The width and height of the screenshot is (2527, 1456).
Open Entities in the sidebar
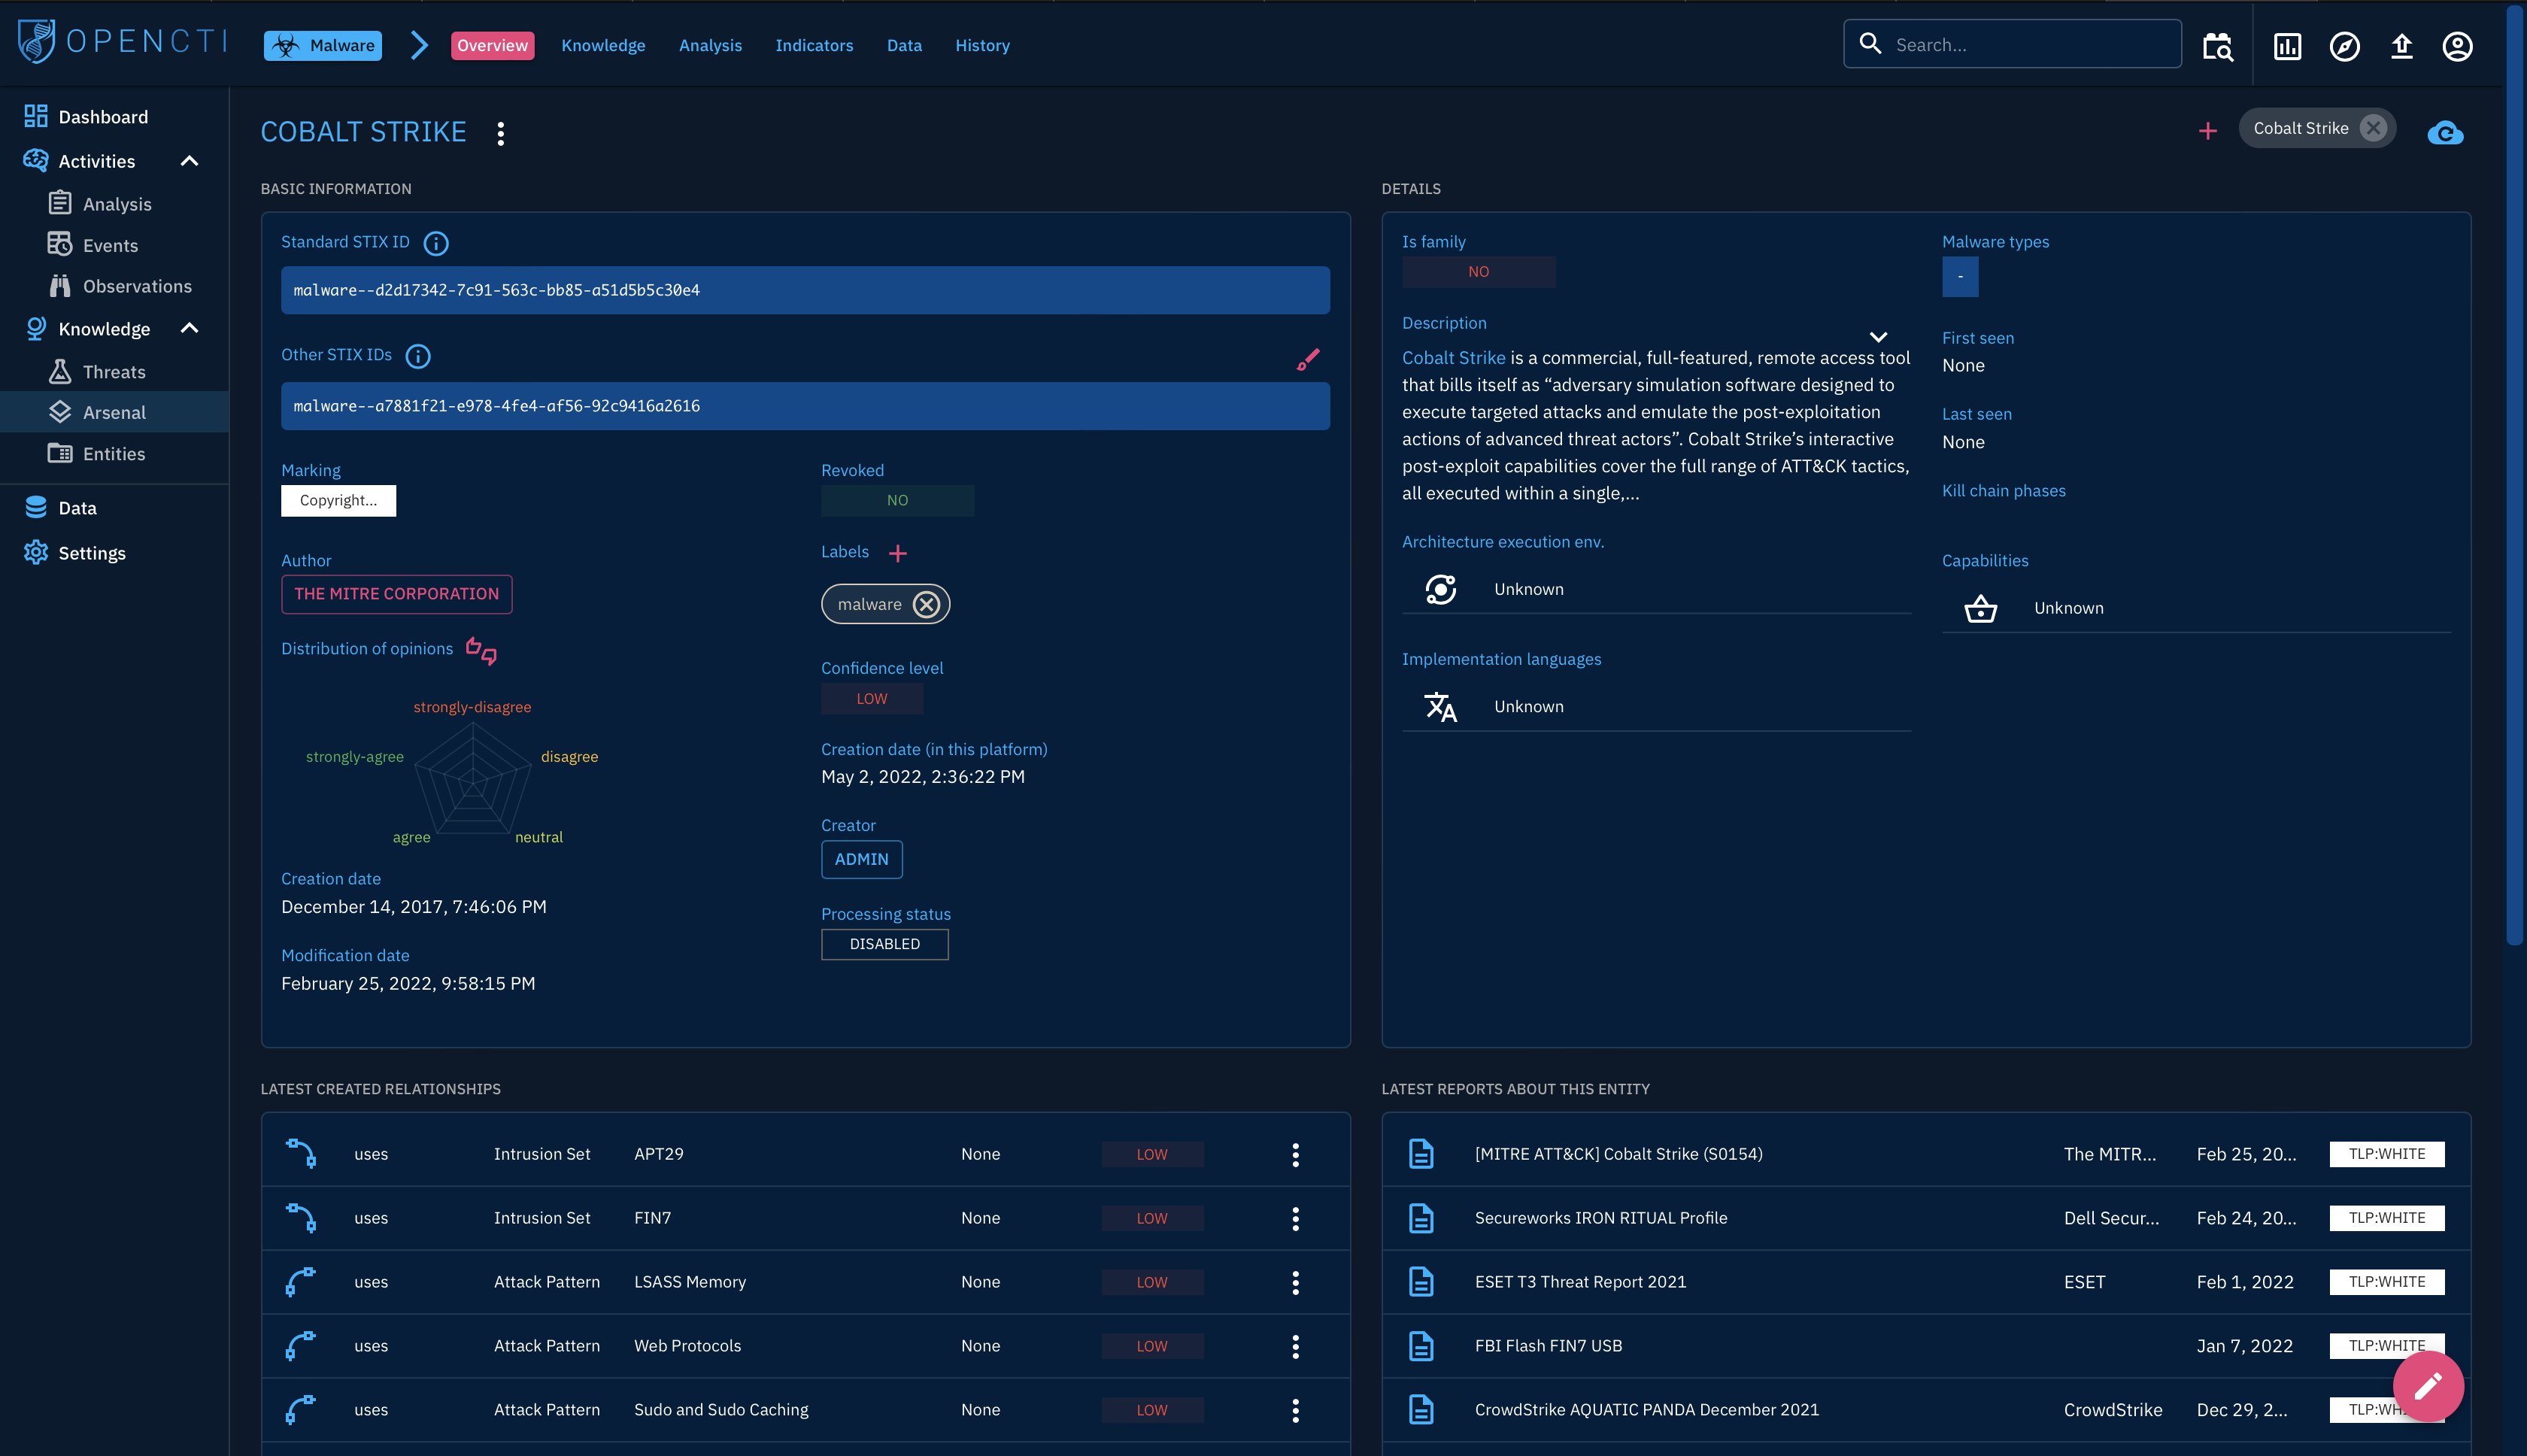click(114, 454)
